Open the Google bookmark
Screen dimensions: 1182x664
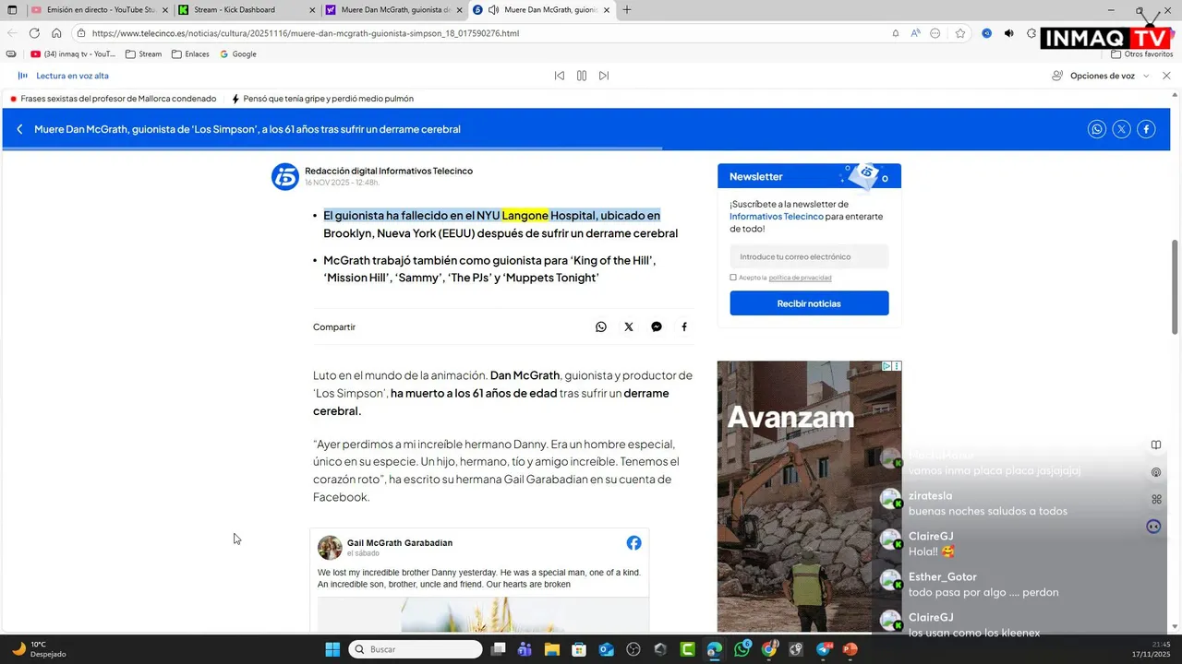(238, 54)
